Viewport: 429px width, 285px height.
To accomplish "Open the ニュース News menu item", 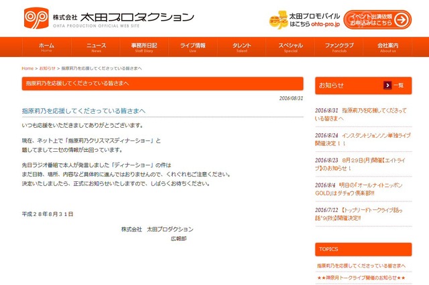I will coord(96,47).
